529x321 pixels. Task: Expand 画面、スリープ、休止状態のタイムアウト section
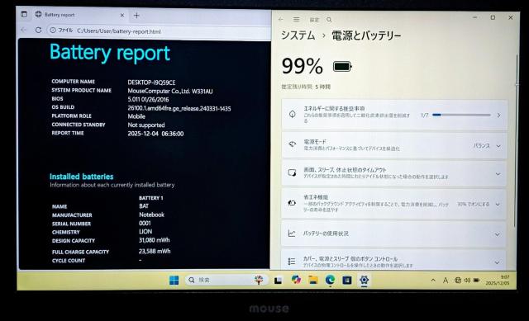coord(394,173)
